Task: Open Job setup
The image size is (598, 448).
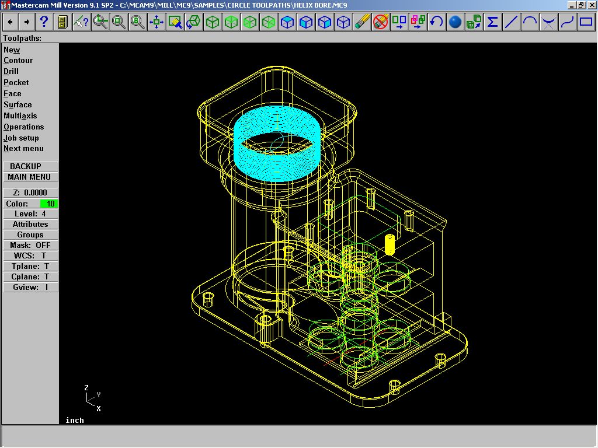Action: tap(22, 138)
